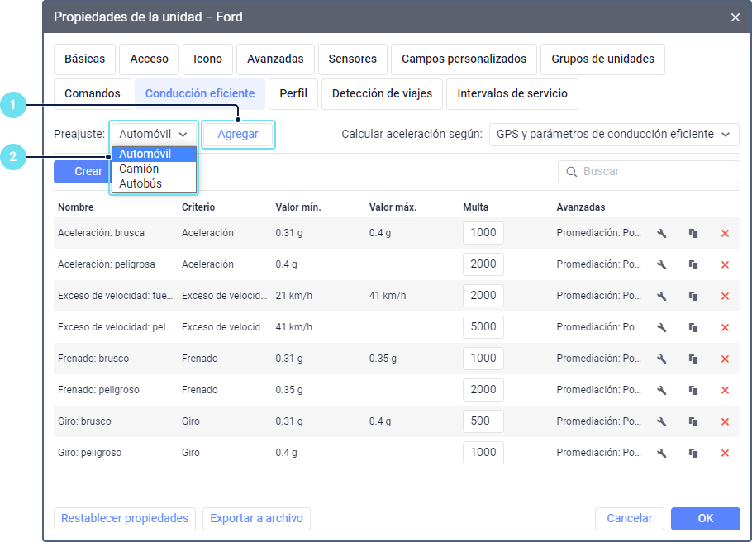This screenshot has height=542, width=752.
Task: Choose Camión from the preset list
Action: [x=154, y=169]
